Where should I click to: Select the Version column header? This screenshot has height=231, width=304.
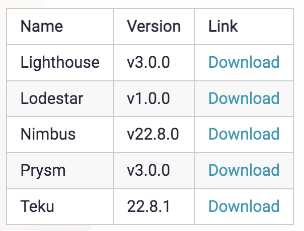(x=154, y=26)
